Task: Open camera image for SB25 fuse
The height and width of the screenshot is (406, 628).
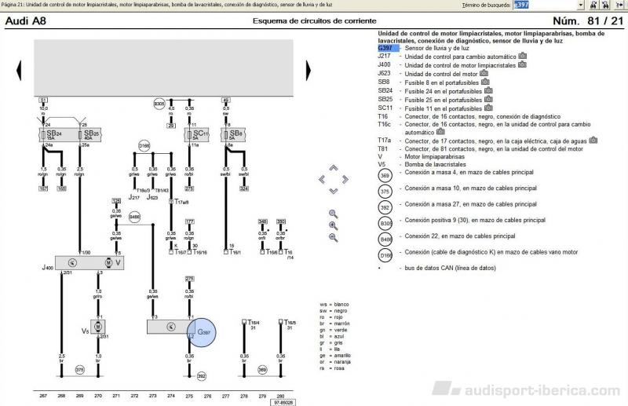Action: pos(488,99)
